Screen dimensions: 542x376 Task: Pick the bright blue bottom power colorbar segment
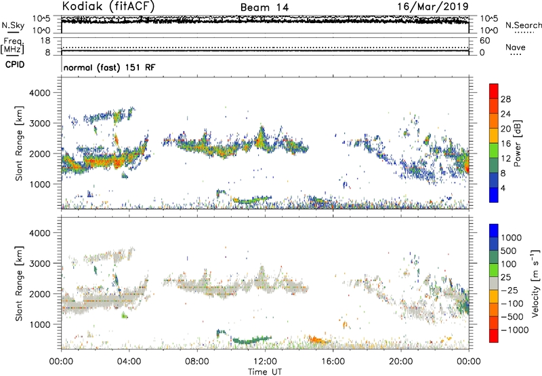[494, 195]
